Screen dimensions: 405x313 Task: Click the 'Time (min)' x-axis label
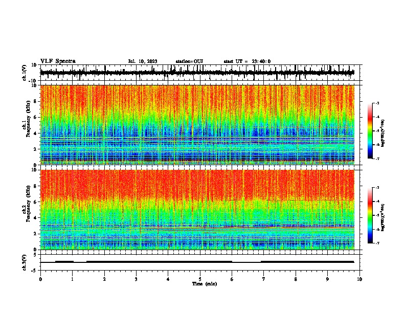(x=205, y=284)
